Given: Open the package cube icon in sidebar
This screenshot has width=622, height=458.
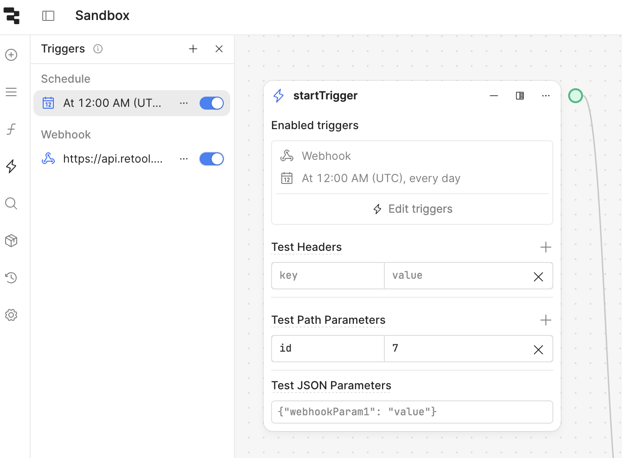Looking at the screenshot, I should pos(11,241).
